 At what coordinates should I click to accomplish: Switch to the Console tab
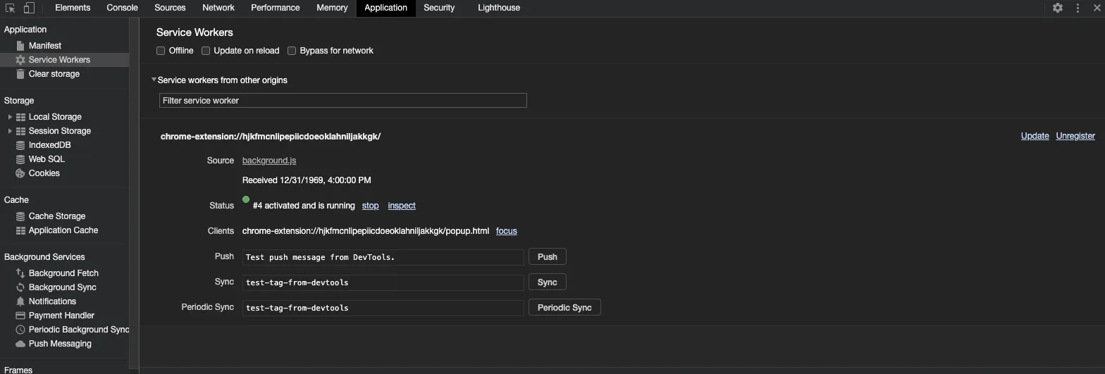tap(122, 8)
